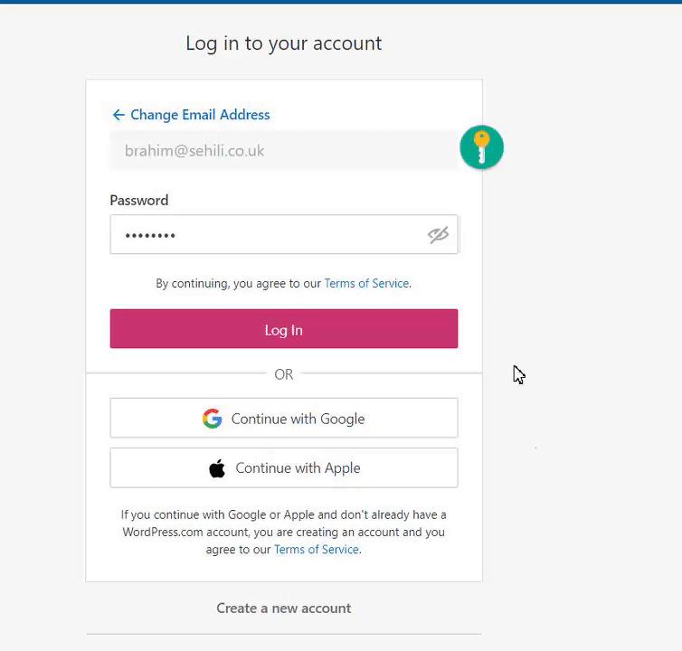Viewport: 682px width, 651px height.
Task: Choose Continue with Google
Action: [x=284, y=418]
